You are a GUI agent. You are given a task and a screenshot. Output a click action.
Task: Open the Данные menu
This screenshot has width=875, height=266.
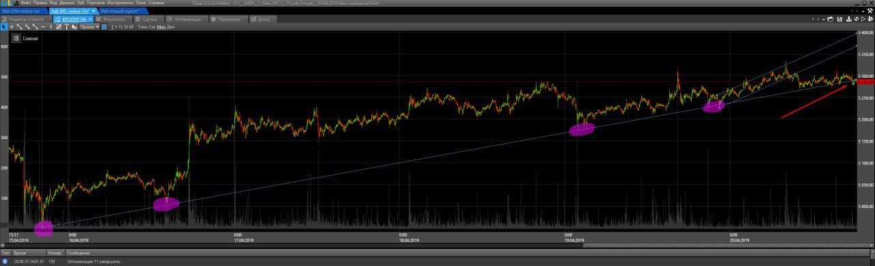coord(67,3)
